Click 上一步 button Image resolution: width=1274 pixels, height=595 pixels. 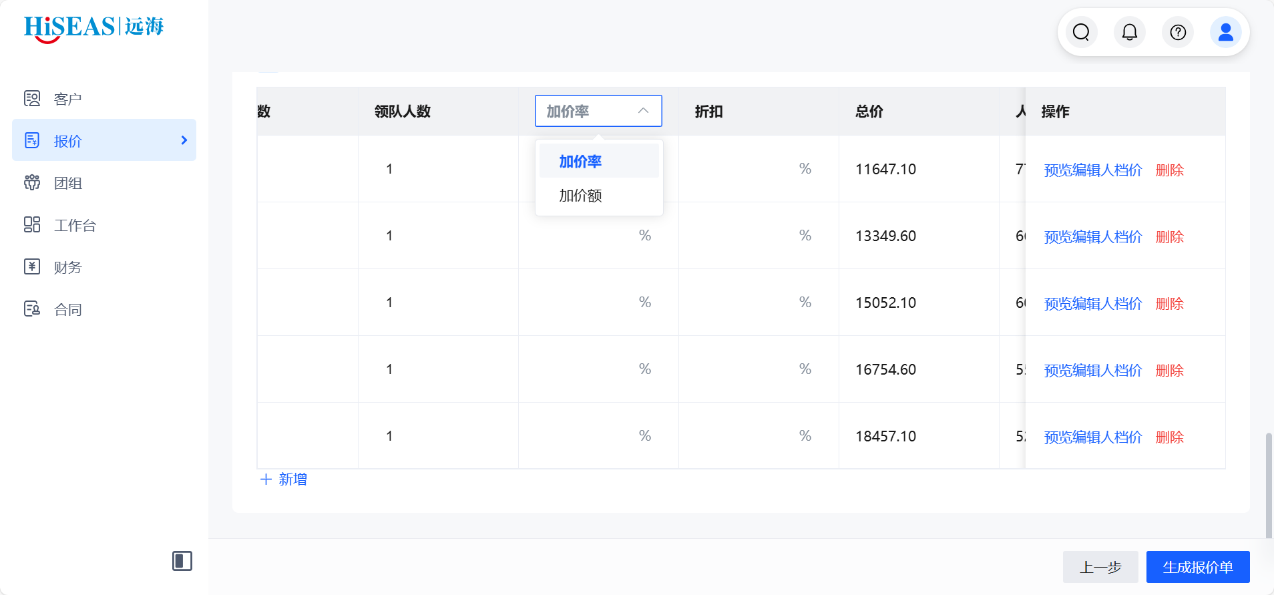coord(1100,567)
